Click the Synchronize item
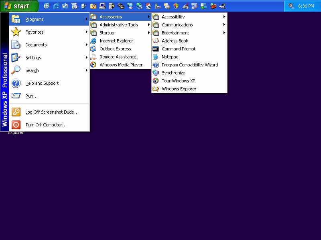321x240 pixels. pyautogui.click(x=173, y=73)
